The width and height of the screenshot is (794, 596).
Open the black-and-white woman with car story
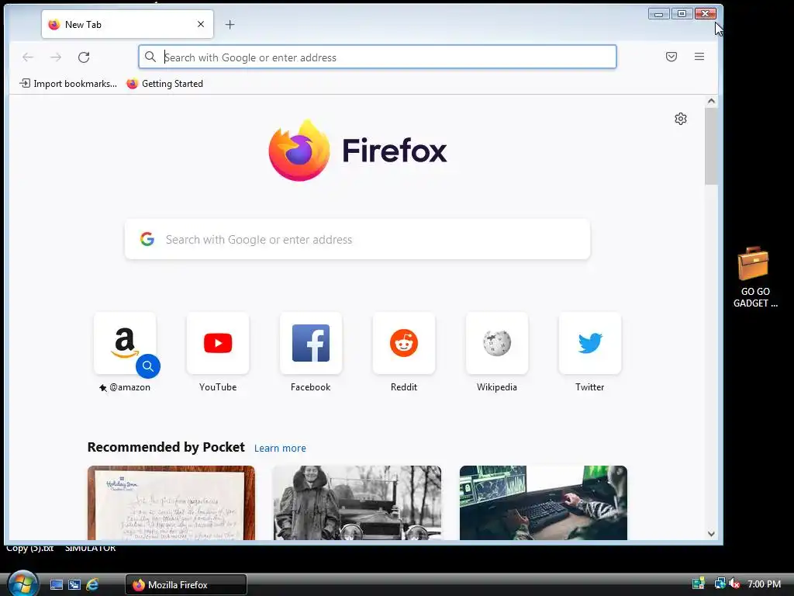point(357,503)
